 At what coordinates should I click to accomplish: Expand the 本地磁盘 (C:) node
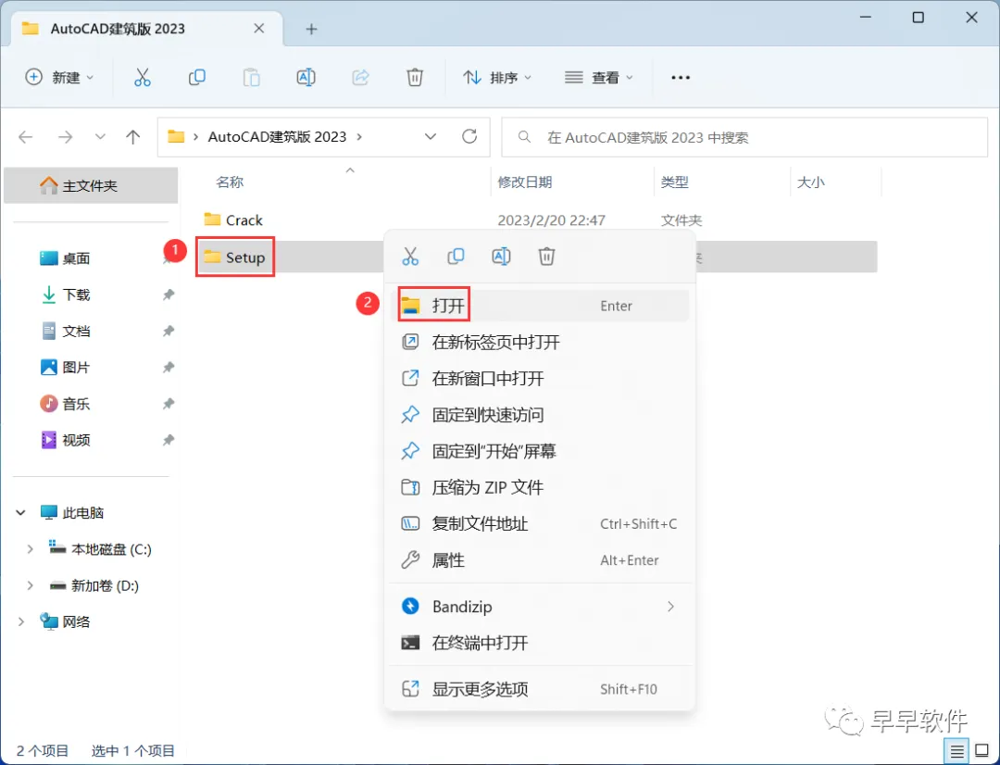point(30,548)
